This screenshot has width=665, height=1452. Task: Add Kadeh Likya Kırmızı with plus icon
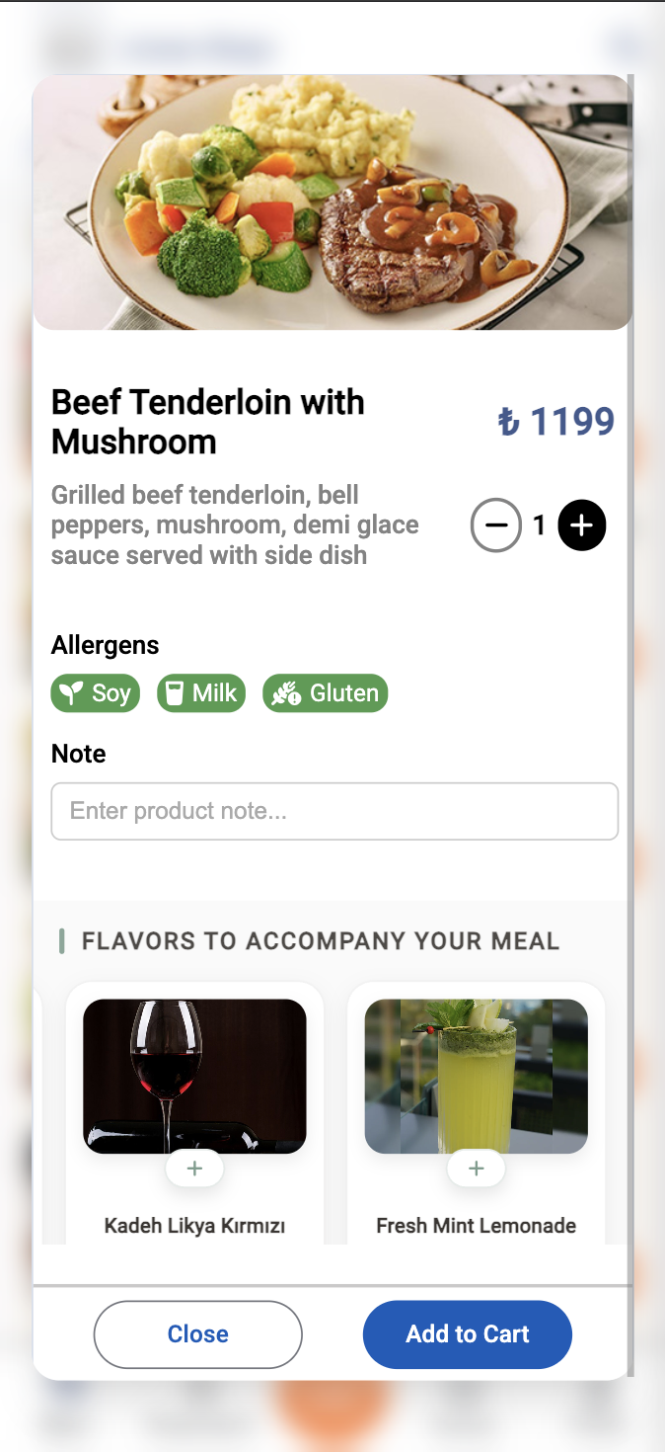[x=194, y=1169]
